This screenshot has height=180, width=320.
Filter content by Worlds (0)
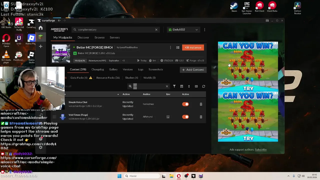pos(149,78)
